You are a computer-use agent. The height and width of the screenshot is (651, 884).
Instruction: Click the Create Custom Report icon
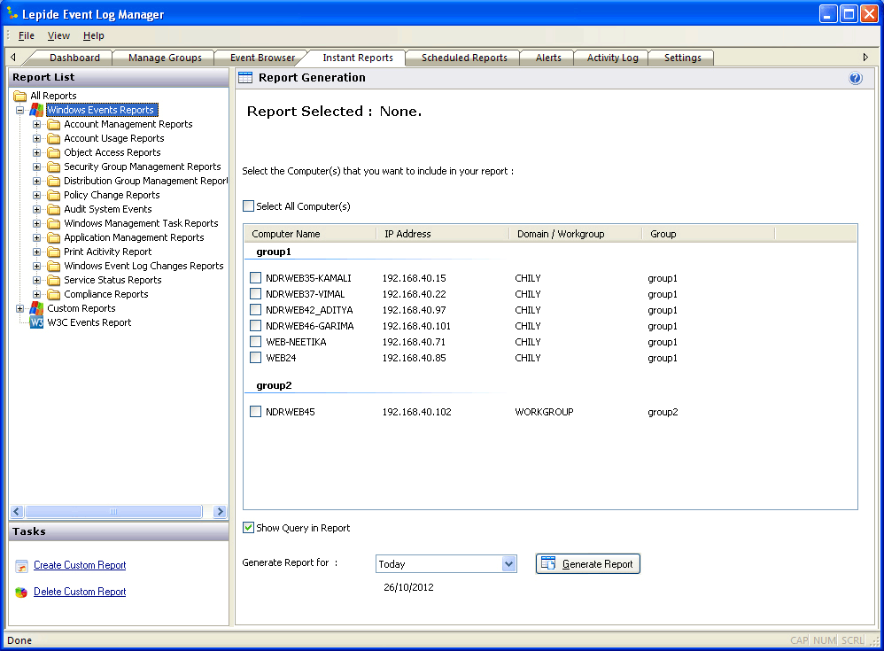[21, 566]
